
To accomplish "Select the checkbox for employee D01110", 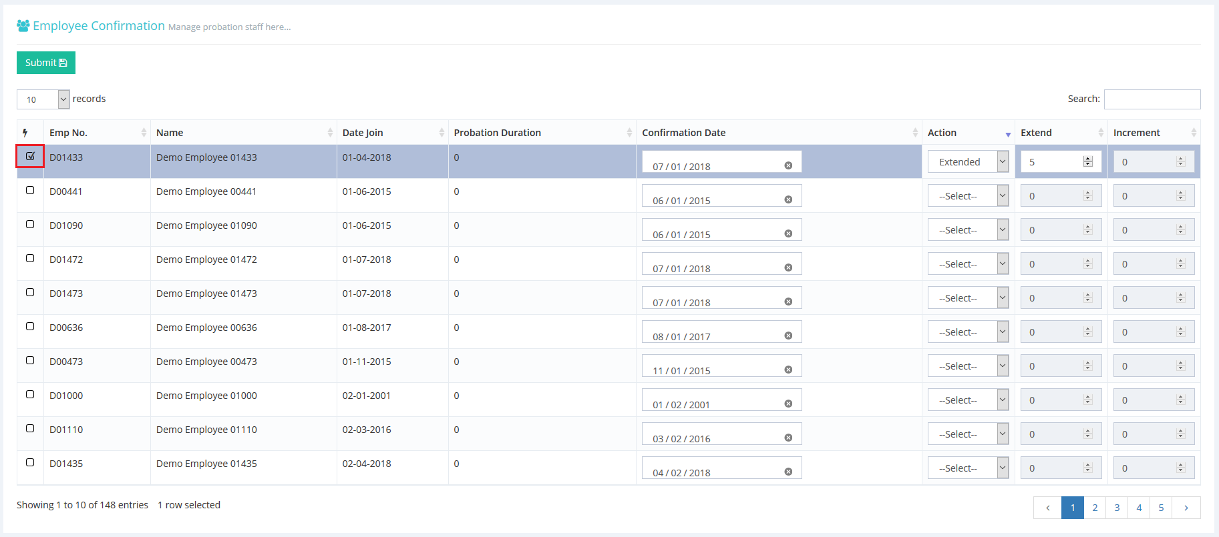I will (x=30, y=428).
